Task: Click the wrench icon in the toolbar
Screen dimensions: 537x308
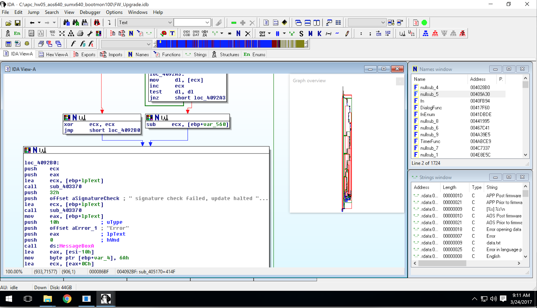Action: 89,34
